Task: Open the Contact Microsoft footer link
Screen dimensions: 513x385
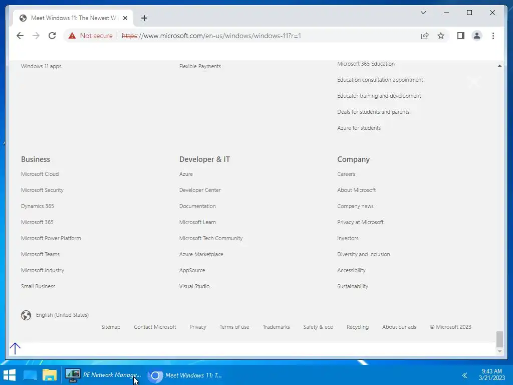Action: pyautogui.click(x=155, y=327)
